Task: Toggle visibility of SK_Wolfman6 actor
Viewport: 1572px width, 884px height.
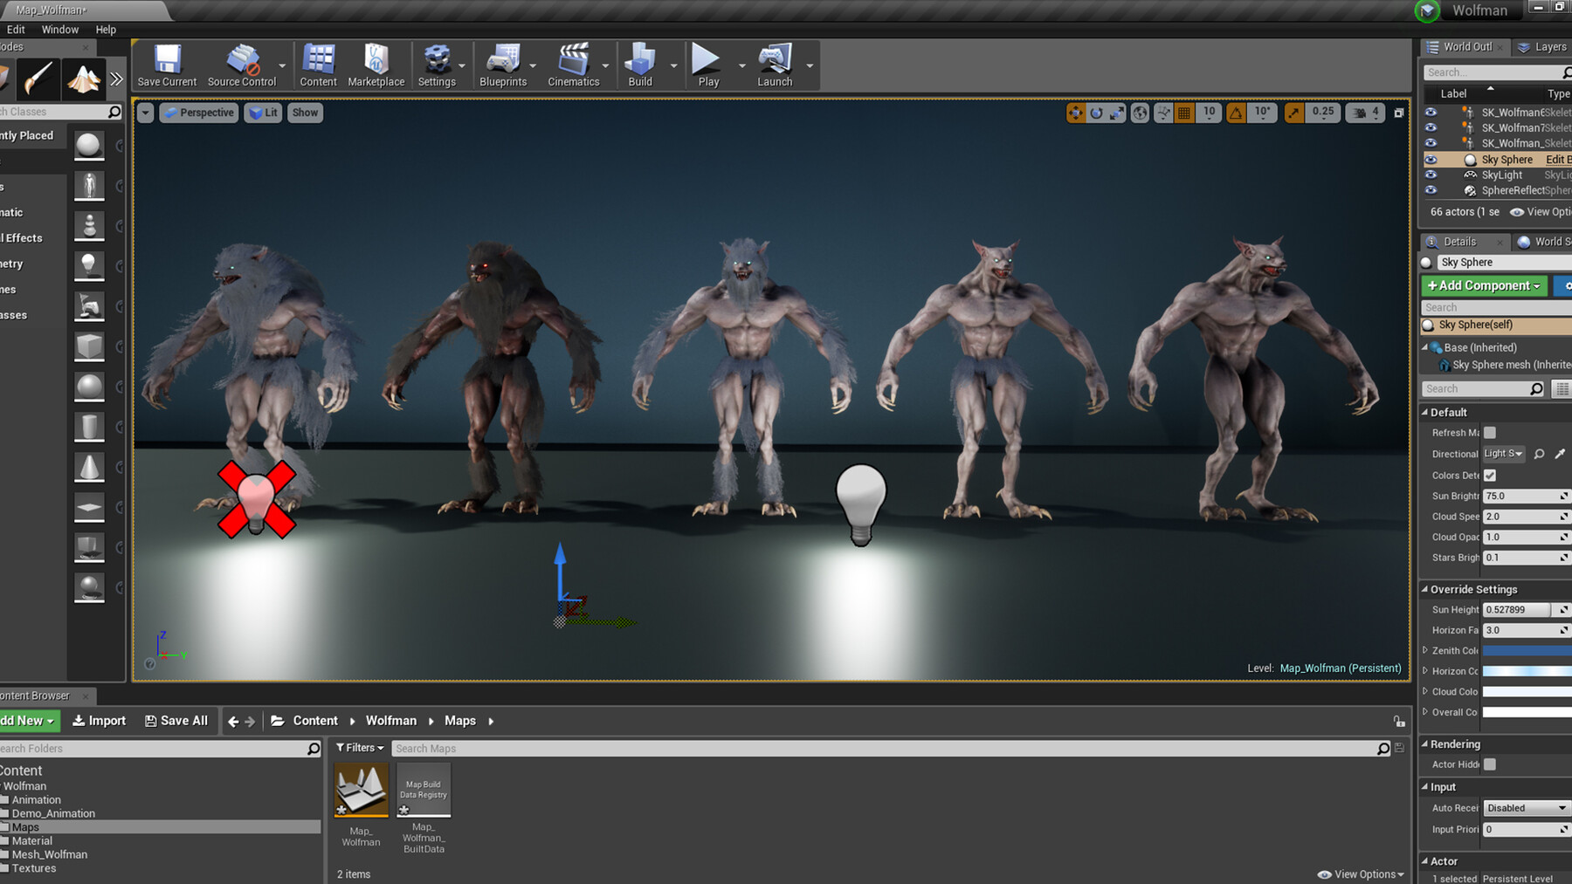Action: pos(1431,112)
